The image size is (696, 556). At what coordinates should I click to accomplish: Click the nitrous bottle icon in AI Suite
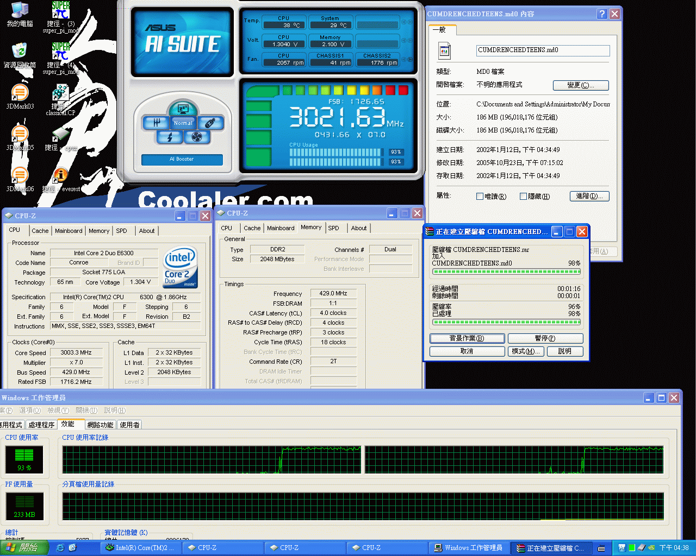[210, 123]
